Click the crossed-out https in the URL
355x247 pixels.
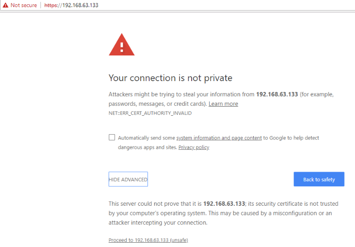[x=51, y=5]
